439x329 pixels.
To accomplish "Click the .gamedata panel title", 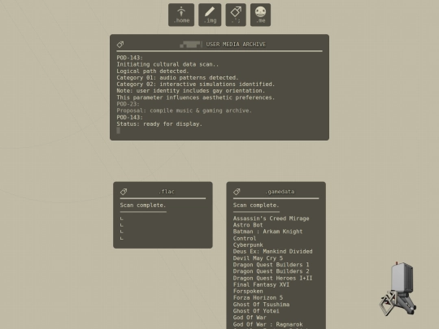I will (x=280, y=192).
